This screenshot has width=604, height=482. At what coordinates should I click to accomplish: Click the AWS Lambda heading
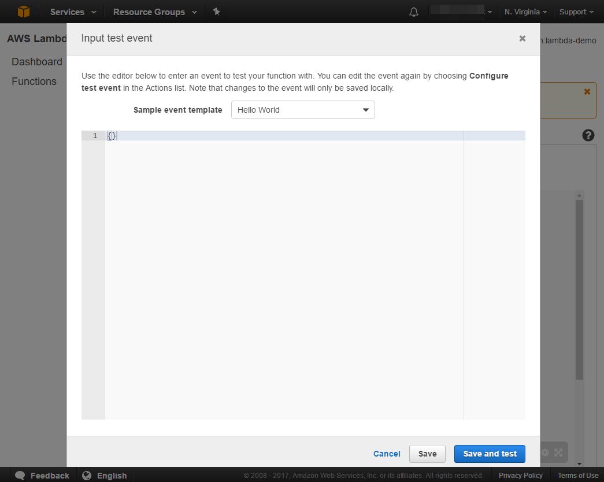[x=37, y=39]
